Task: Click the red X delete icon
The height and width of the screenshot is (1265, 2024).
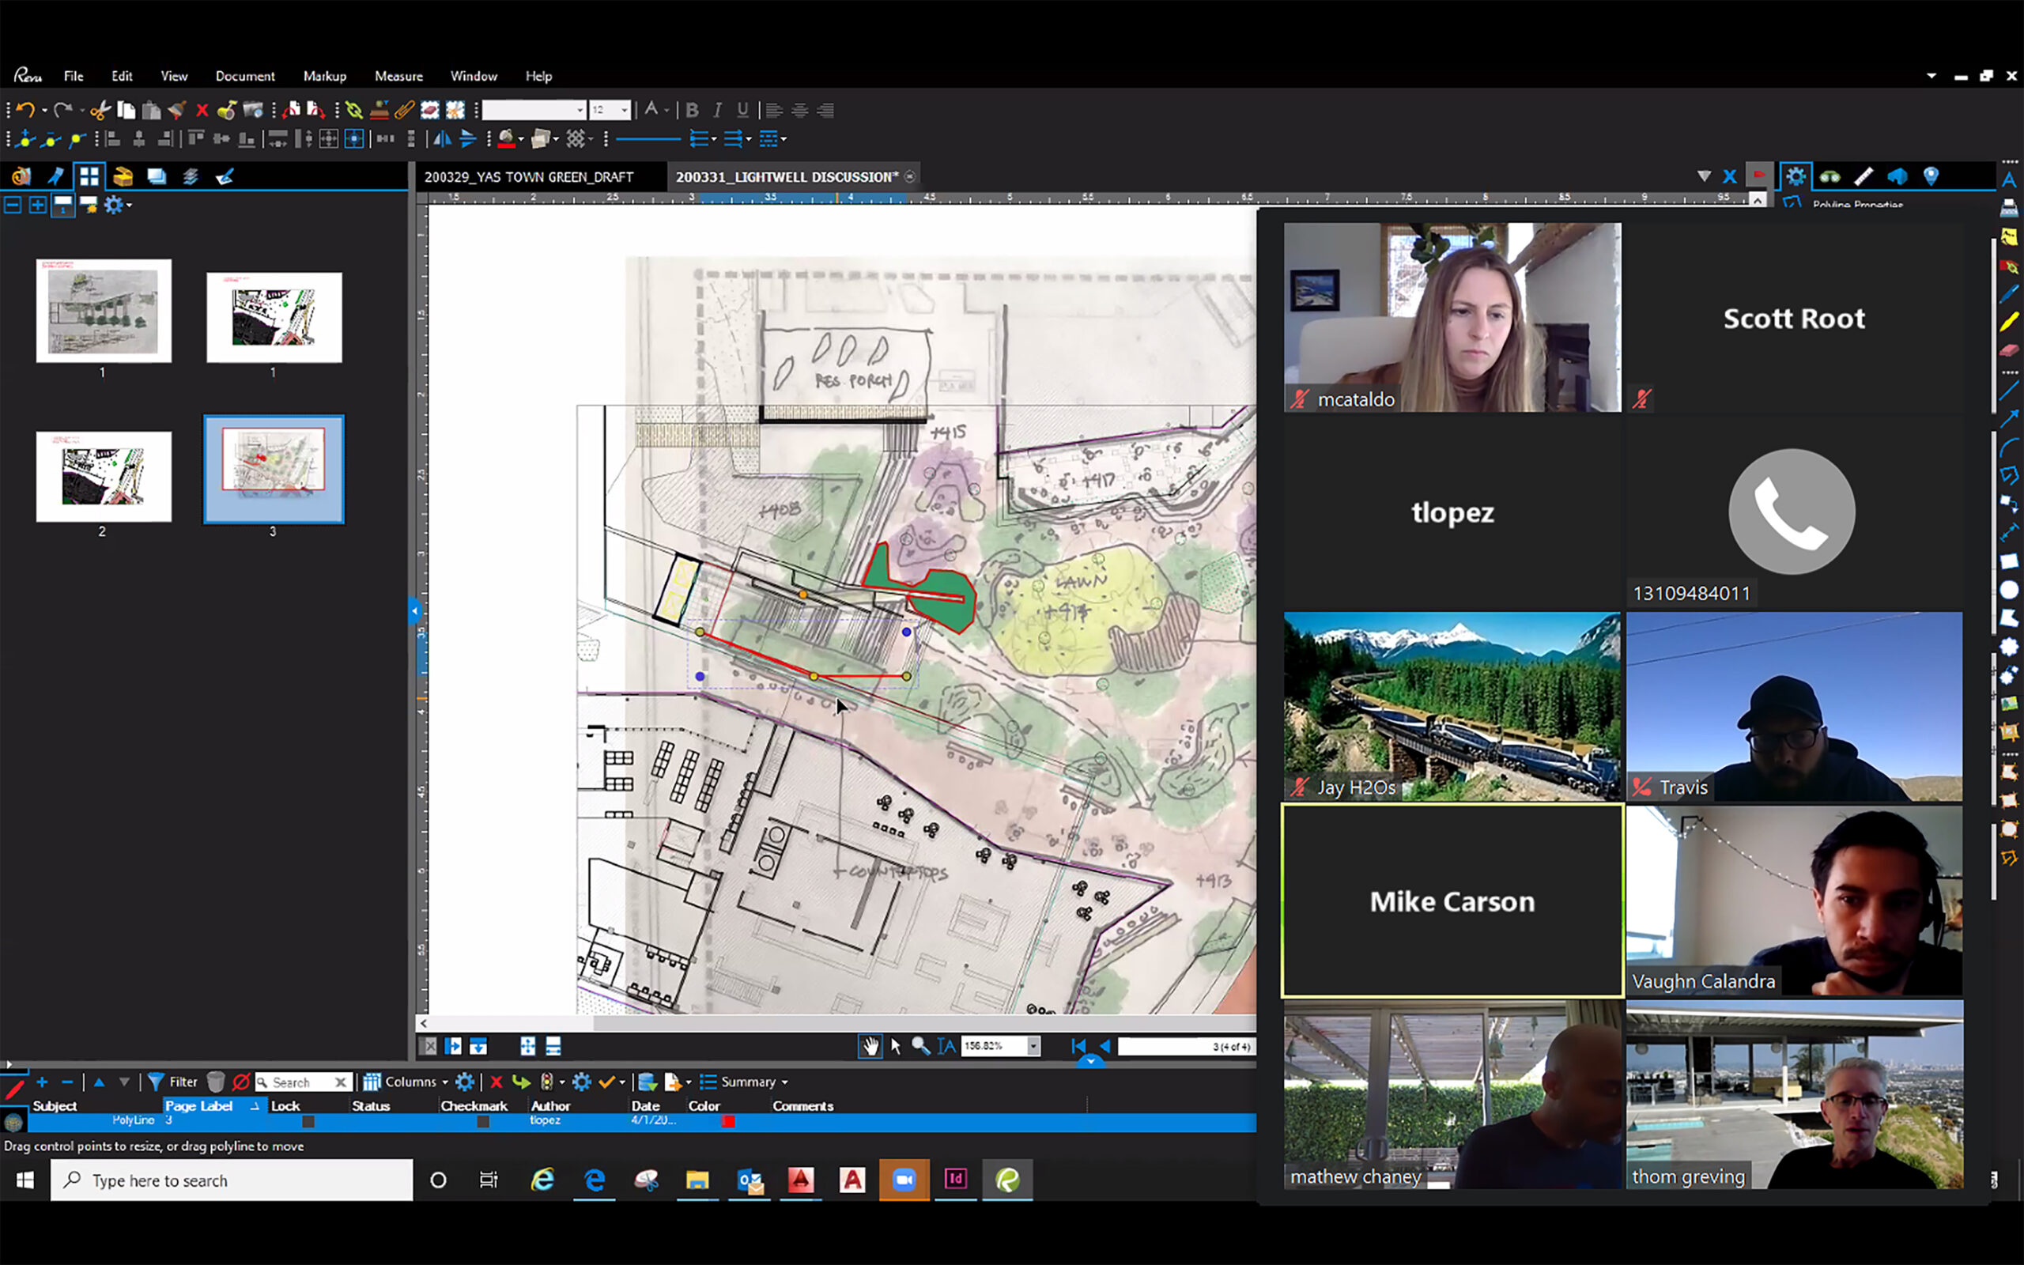Action: [202, 111]
